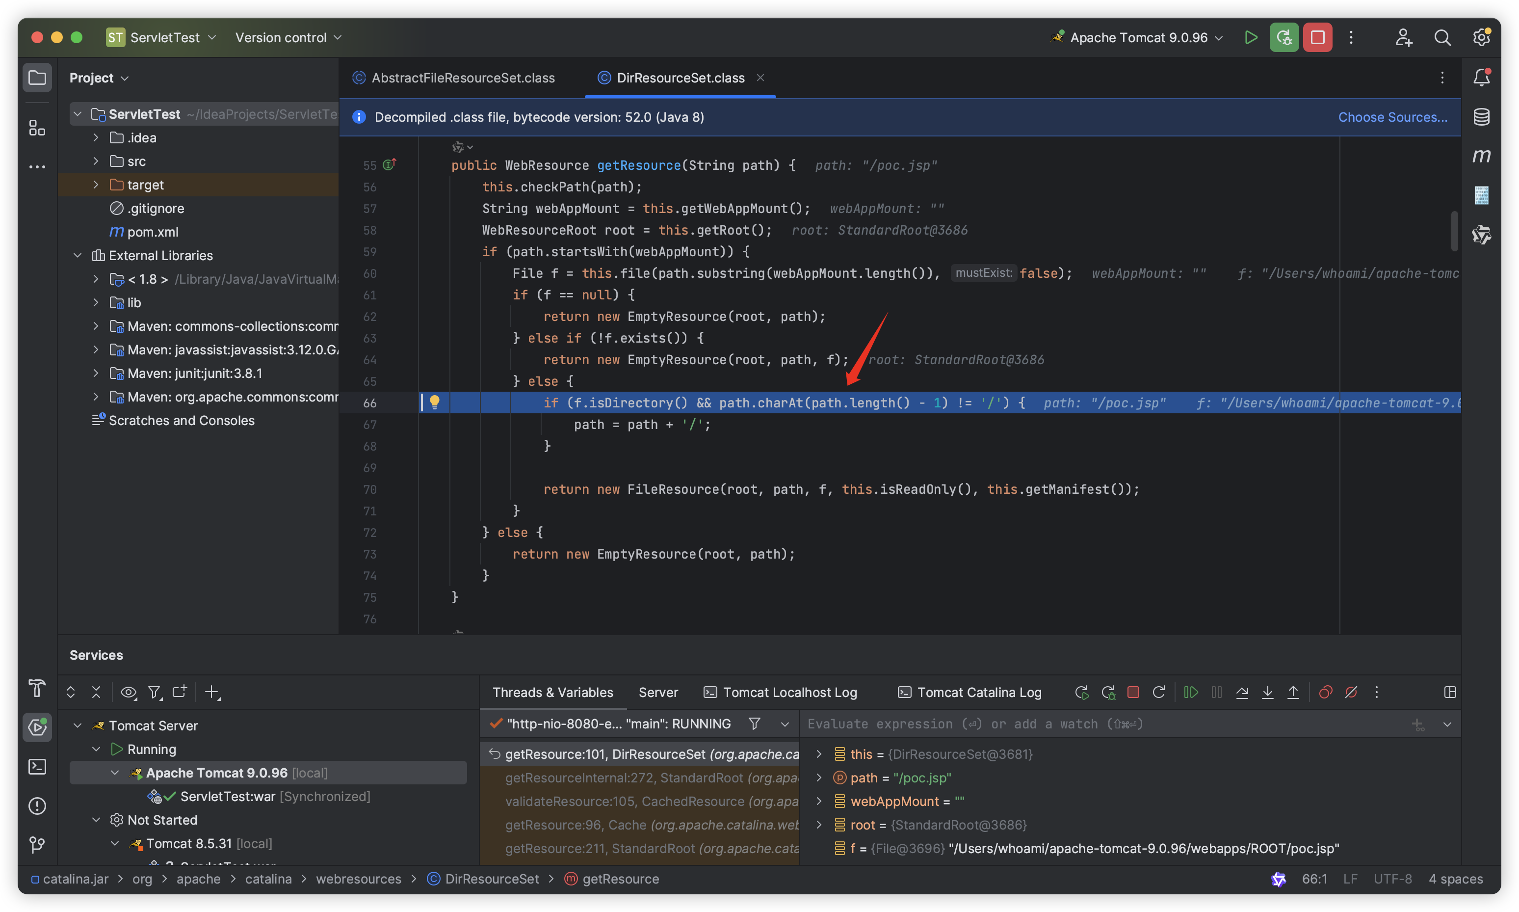
Task: Expand all nodes in Services toolbar
Action: click(71, 692)
